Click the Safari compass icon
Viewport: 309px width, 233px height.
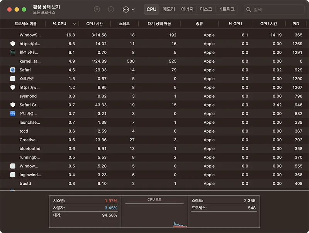(13, 70)
